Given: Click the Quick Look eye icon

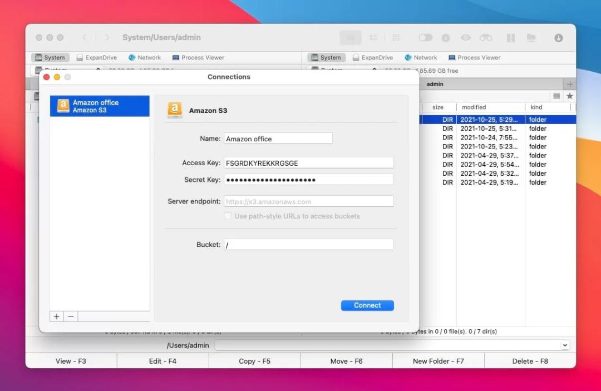Looking at the screenshot, I should click(465, 37).
